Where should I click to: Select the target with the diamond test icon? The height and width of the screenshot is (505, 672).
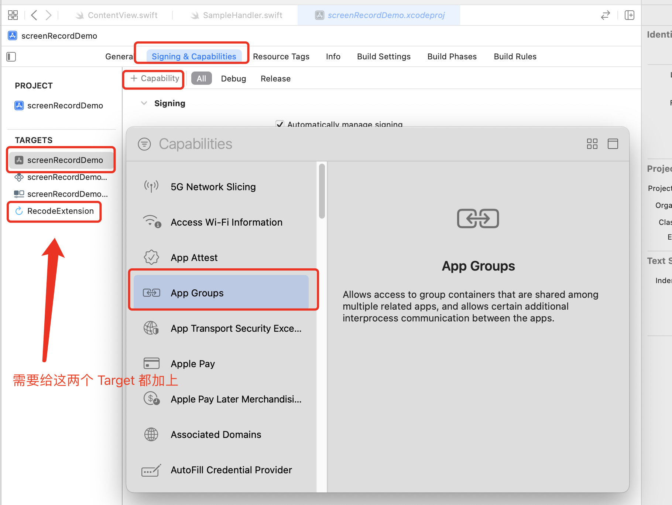pyautogui.click(x=61, y=177)
